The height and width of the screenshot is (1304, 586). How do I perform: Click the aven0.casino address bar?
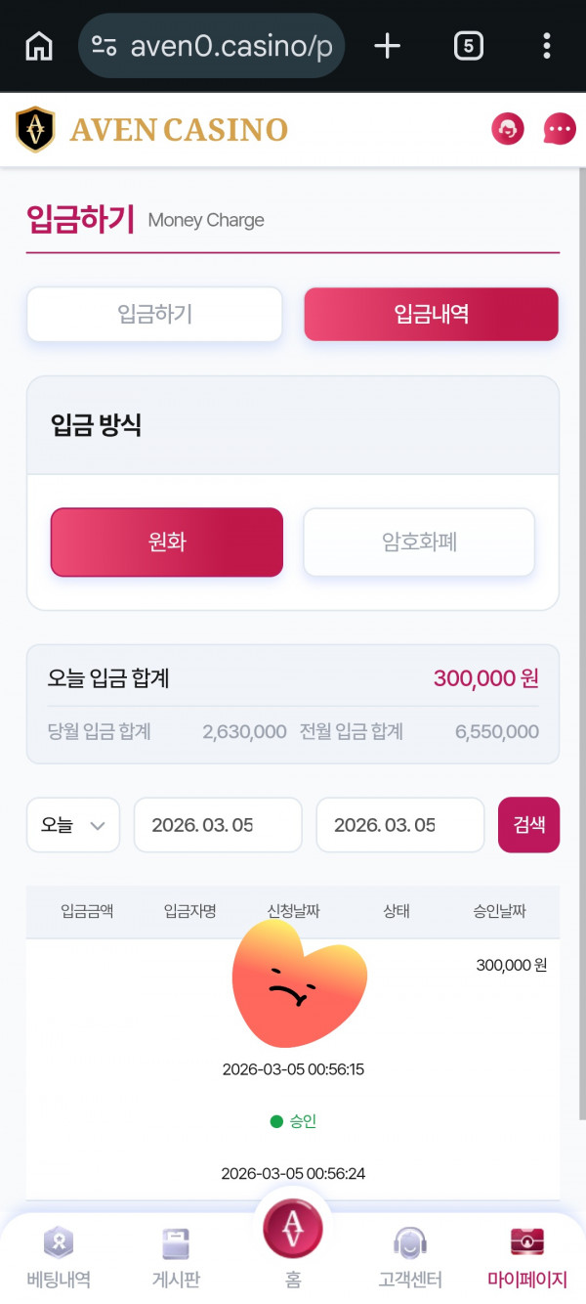tap(211, 46)
